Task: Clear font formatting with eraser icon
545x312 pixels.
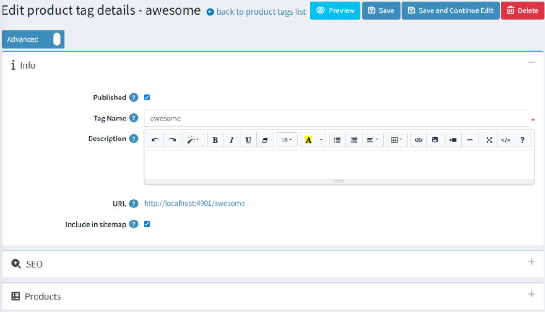Action: pos(265,140)
